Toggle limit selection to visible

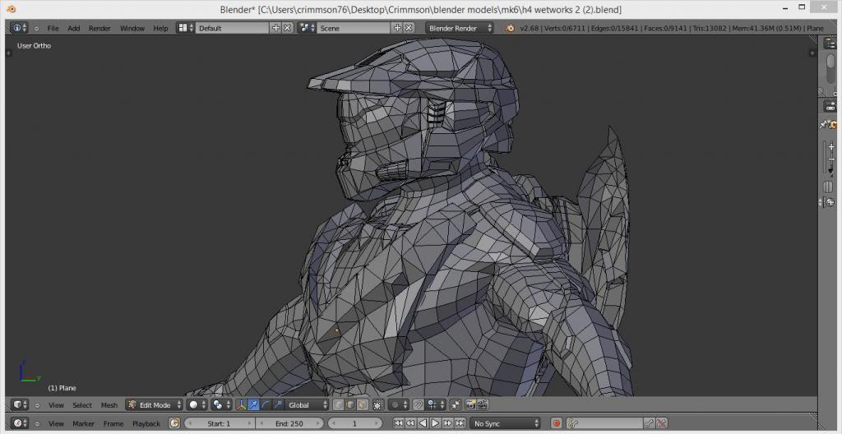click(x=377, y=405)
